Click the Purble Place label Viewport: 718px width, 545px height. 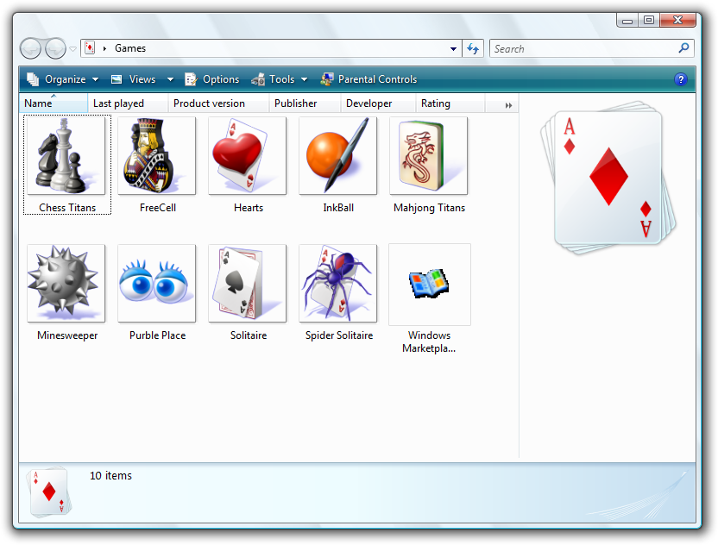[x=158, y=335]
